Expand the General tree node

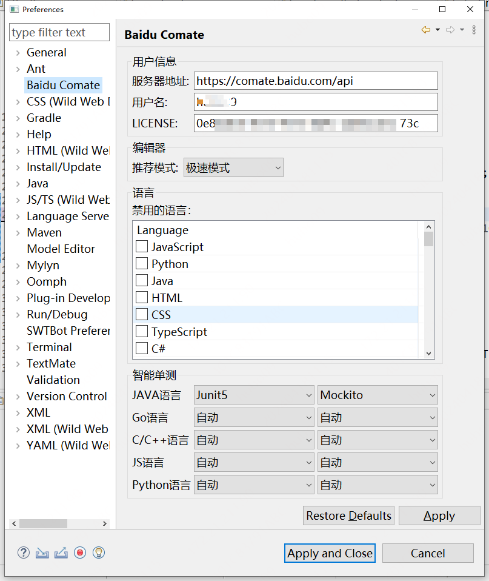(x=18, y=53)
